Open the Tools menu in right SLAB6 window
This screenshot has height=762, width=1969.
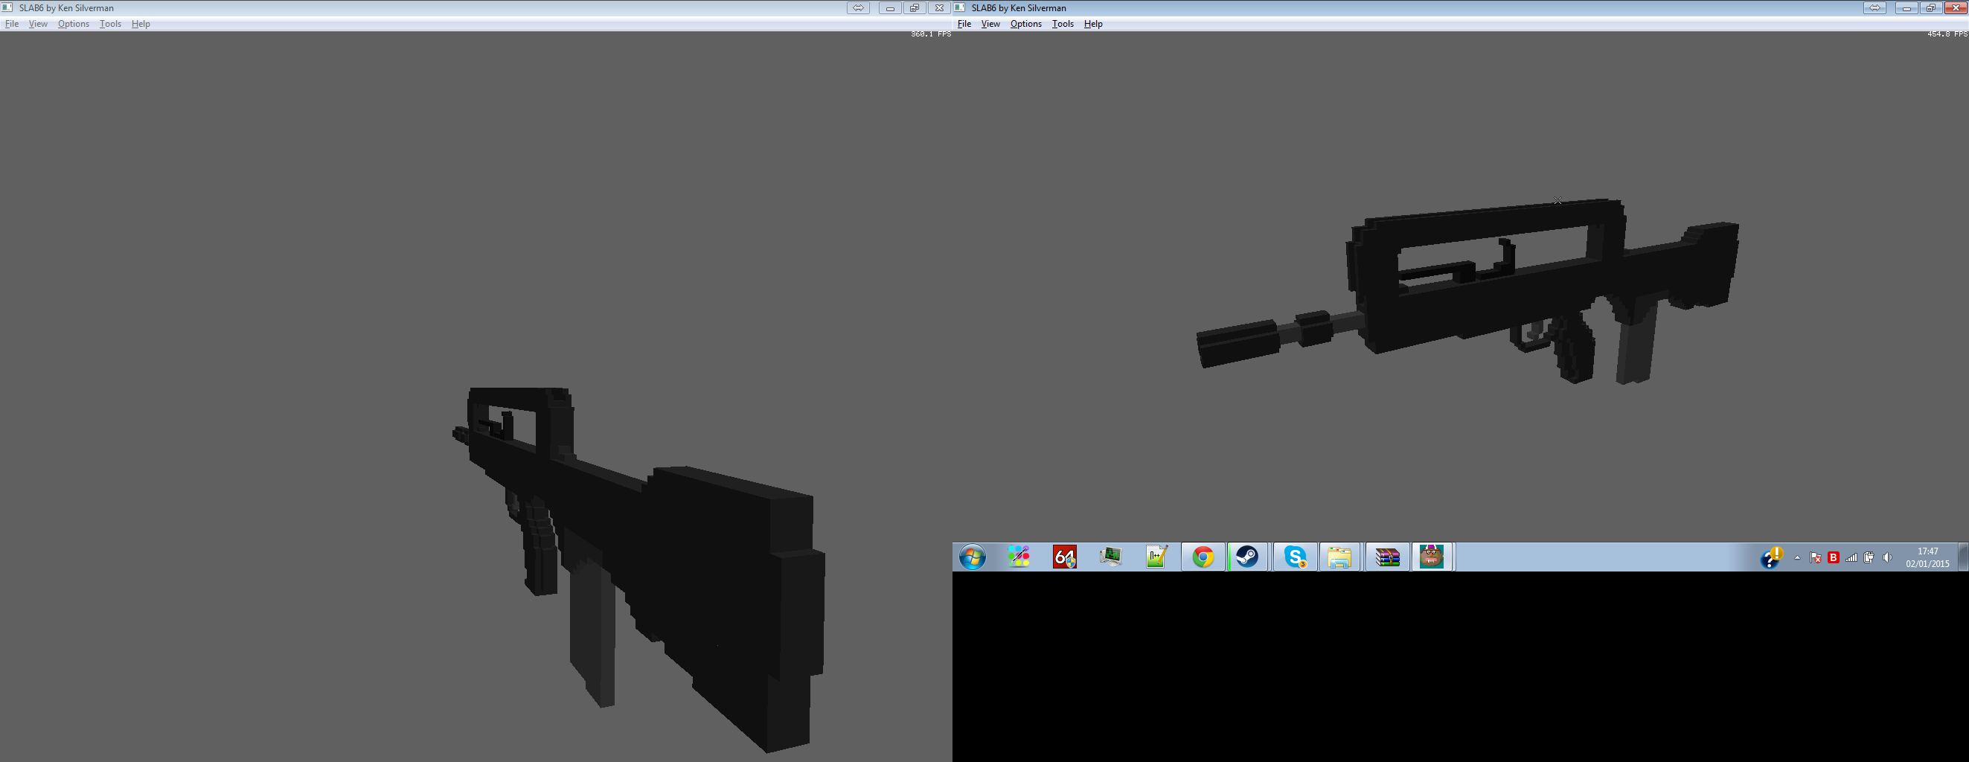pyautogui.click(x=1063, y=23)
